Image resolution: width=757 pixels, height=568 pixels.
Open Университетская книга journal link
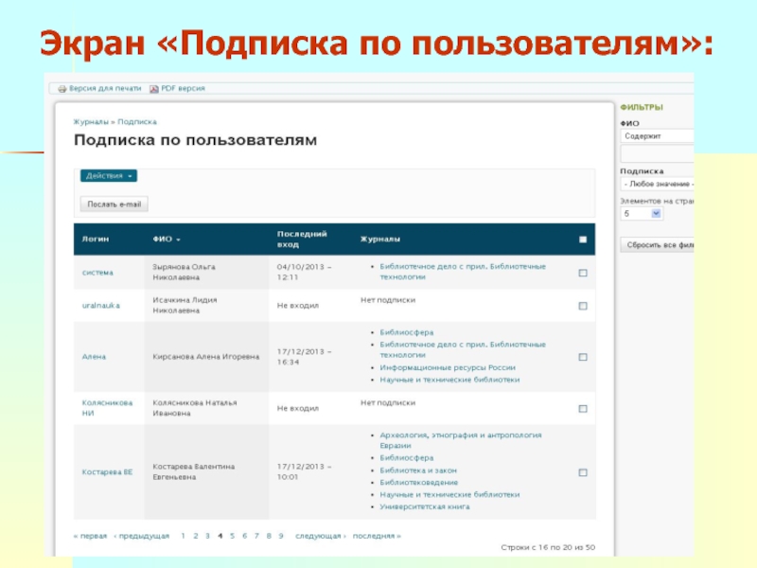[x=424, y=506]
